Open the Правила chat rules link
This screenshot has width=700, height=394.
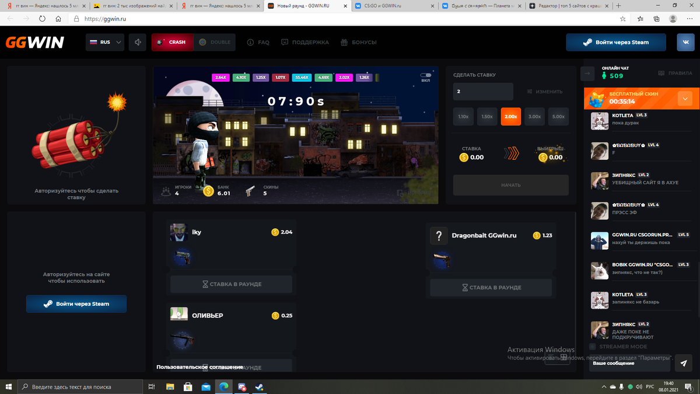pos(675,74)
